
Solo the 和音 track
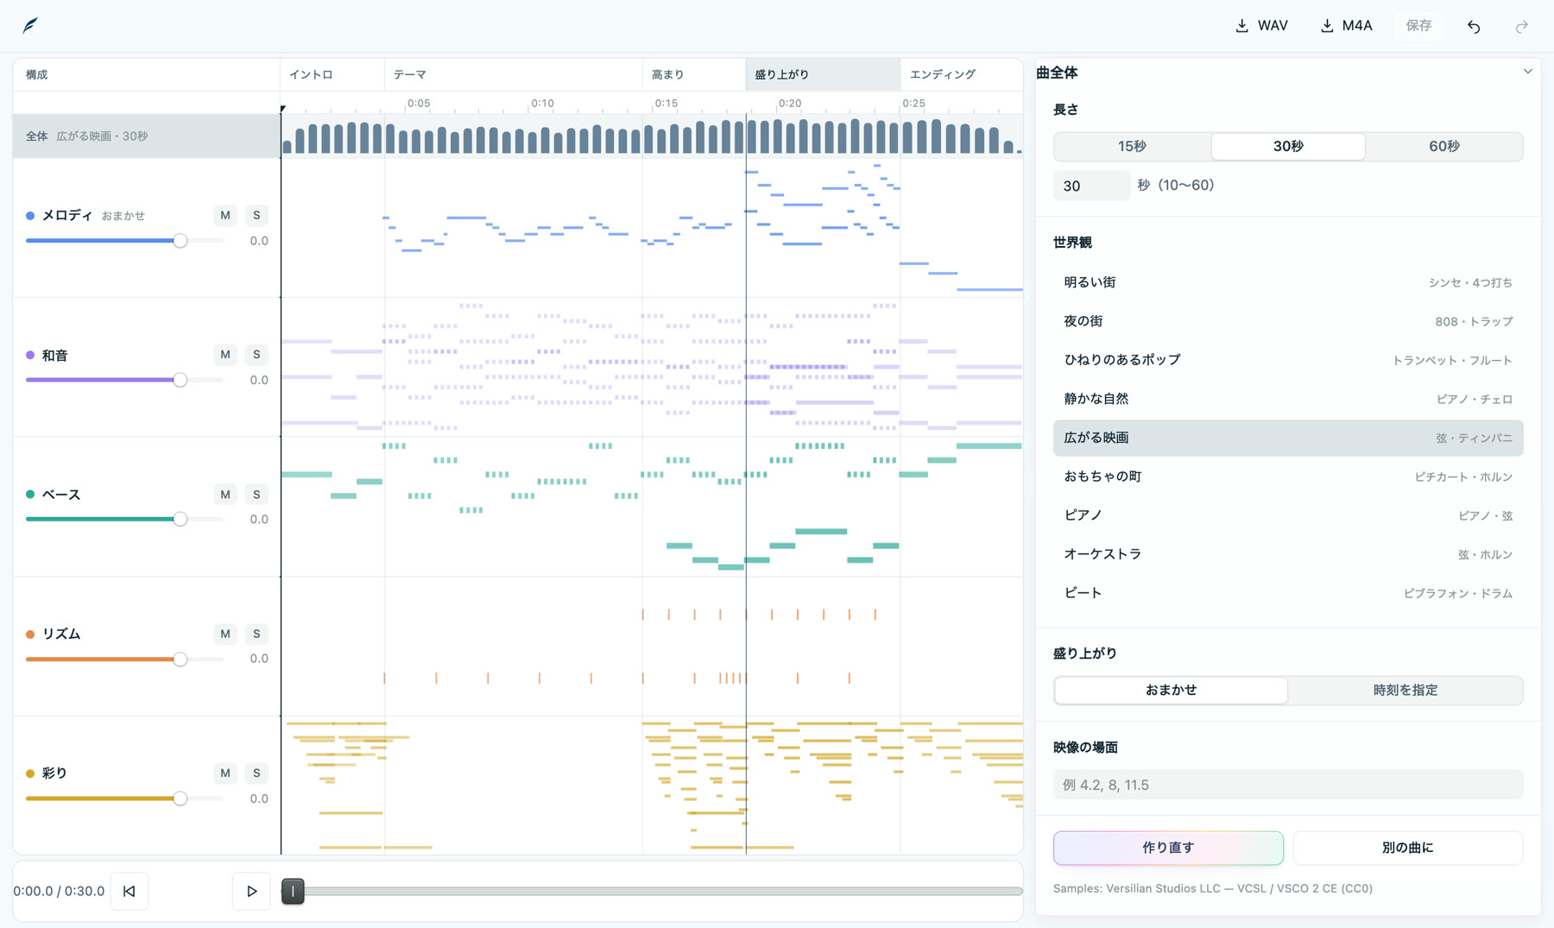pyautogui.click(x=256, y=355)
